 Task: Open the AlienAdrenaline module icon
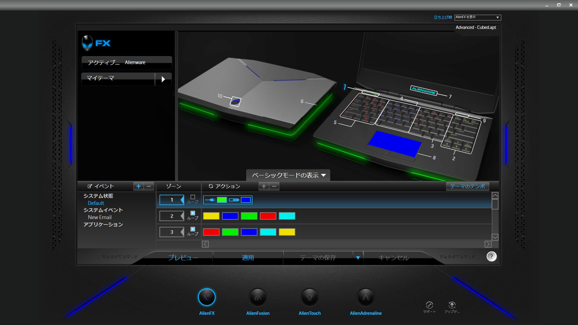[365, 297]
